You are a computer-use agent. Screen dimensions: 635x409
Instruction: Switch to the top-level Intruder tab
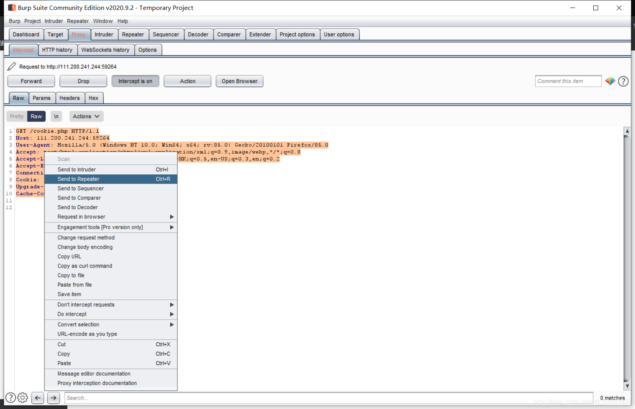tap(104, 35)
